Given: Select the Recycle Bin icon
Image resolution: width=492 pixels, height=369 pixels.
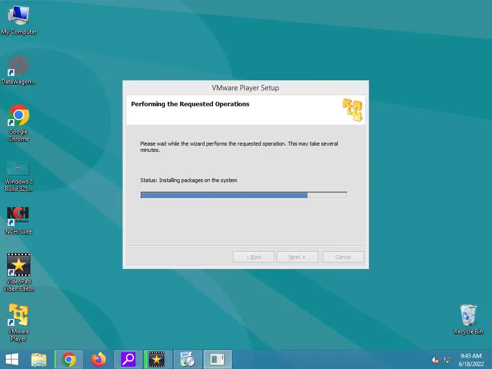Looking at the screenshot, I should [468, 319].
